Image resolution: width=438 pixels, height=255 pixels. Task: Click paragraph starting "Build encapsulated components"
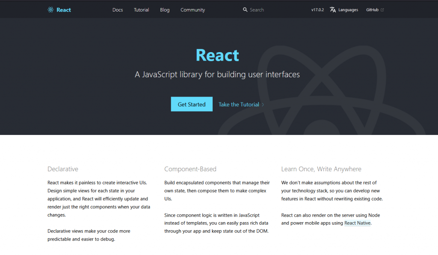point(217,191)
